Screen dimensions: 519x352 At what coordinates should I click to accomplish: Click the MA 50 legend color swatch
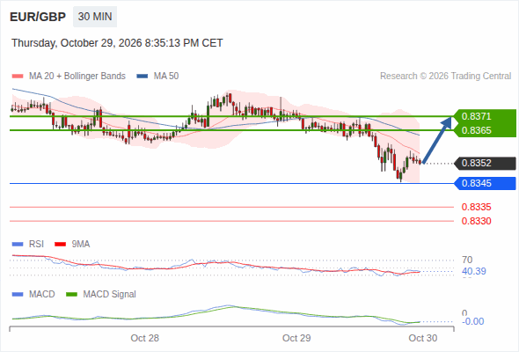(x=143, y=77)
